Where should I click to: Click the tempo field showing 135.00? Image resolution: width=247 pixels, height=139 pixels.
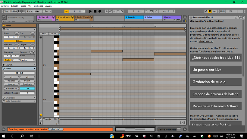click(13, 11)
